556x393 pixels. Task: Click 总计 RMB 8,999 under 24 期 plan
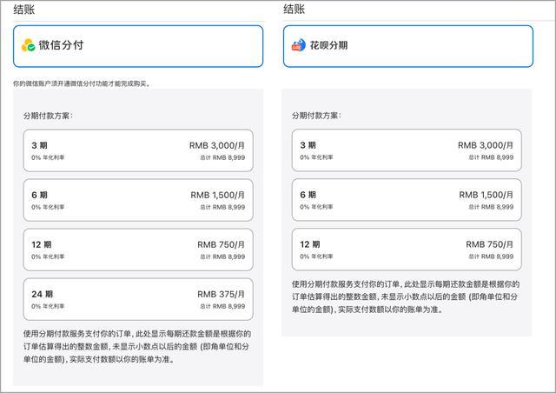point(222,306)
